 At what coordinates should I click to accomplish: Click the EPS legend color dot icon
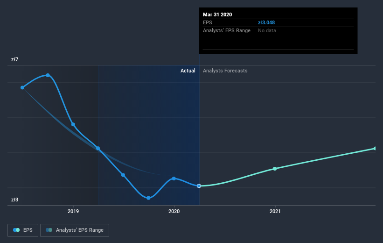coord(16,230)
